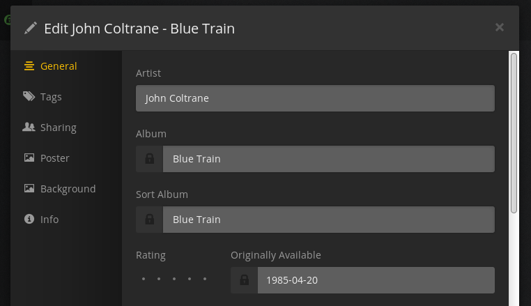The height and width of the screenshot is (306, 531).
Task: Open the Tags section
Action: pyautogui.click(x=51, y=97)
